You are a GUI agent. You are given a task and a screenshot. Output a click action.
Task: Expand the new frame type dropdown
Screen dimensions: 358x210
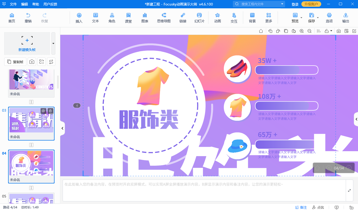click(53, 43)
